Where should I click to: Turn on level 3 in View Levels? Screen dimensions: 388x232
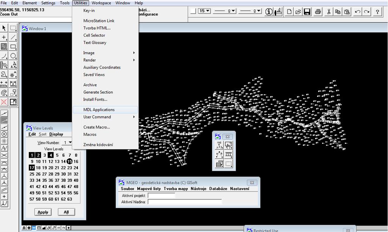(x=44, y=155)
